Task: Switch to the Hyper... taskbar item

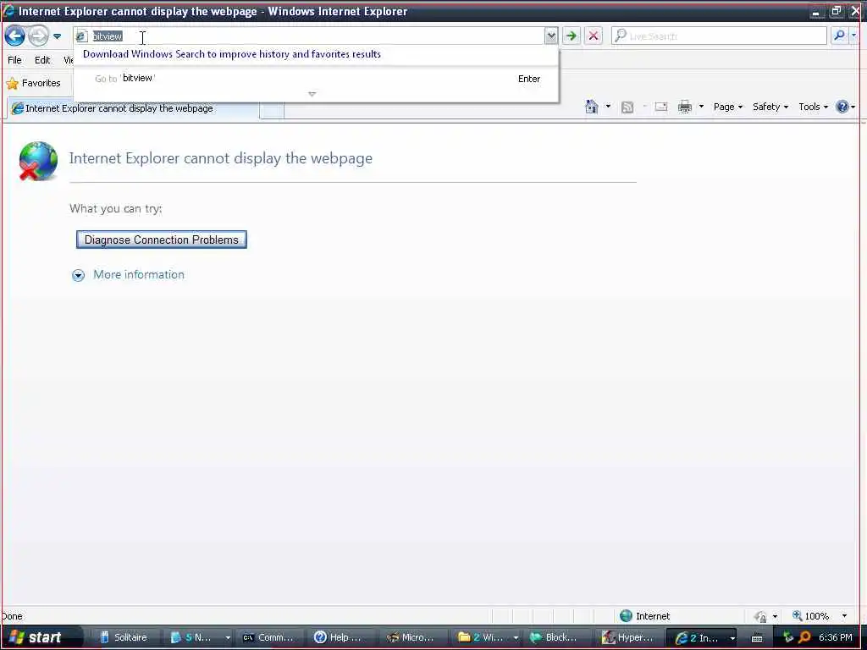Action: pyautogui.click(x=629, y=637)
